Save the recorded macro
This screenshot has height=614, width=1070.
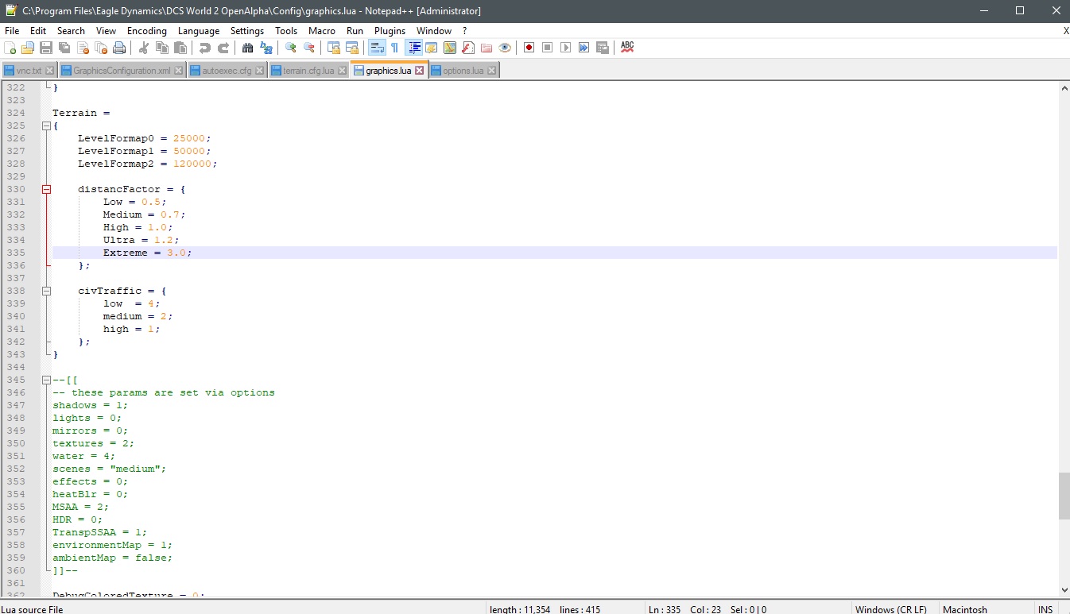(603, 48)
